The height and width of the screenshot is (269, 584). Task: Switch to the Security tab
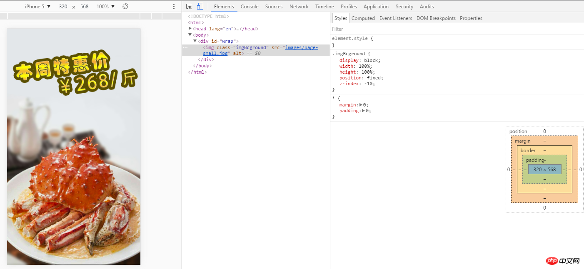coord(404,7)
